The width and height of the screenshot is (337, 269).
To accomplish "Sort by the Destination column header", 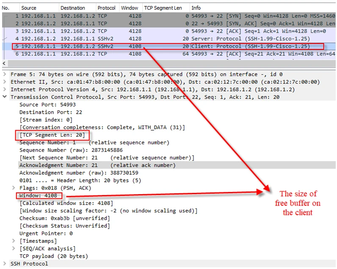I will click(72, 8).
